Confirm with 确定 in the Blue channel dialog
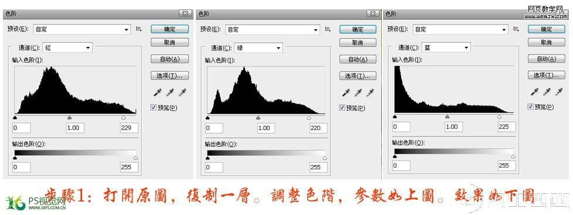The height and width of the screenshot is (215, 573). coord(547,29)
